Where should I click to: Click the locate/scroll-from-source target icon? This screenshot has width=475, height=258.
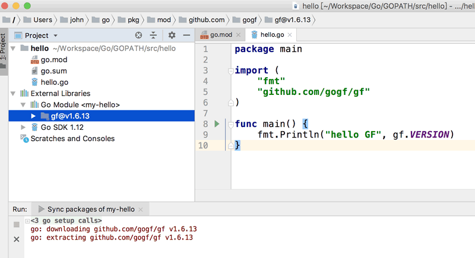pos(139,36)
